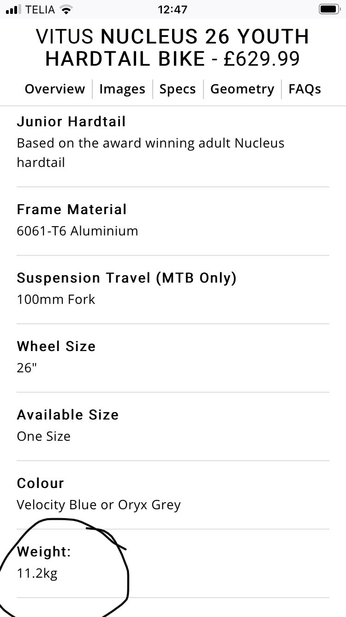Select the Velocity Blue or Oryx Grey text
The image size is (346, 617).
99,505
